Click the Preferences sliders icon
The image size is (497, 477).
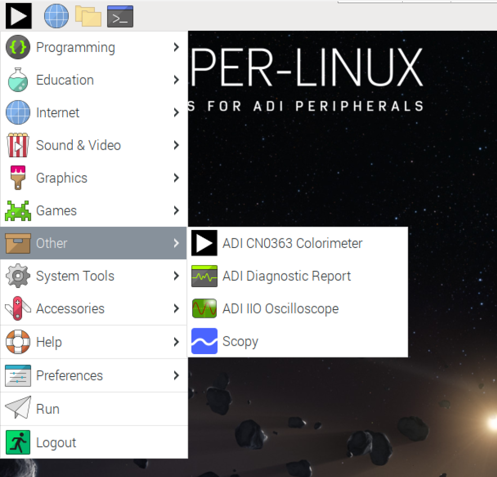point(18,375)
